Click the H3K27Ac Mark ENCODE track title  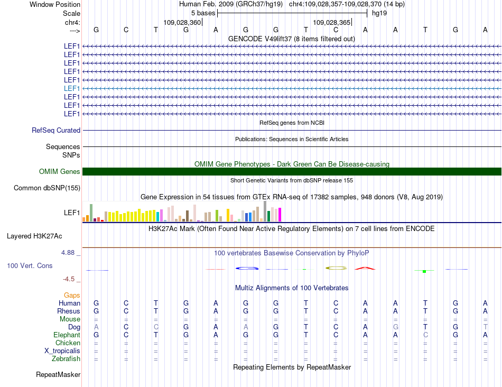(291, 229)
